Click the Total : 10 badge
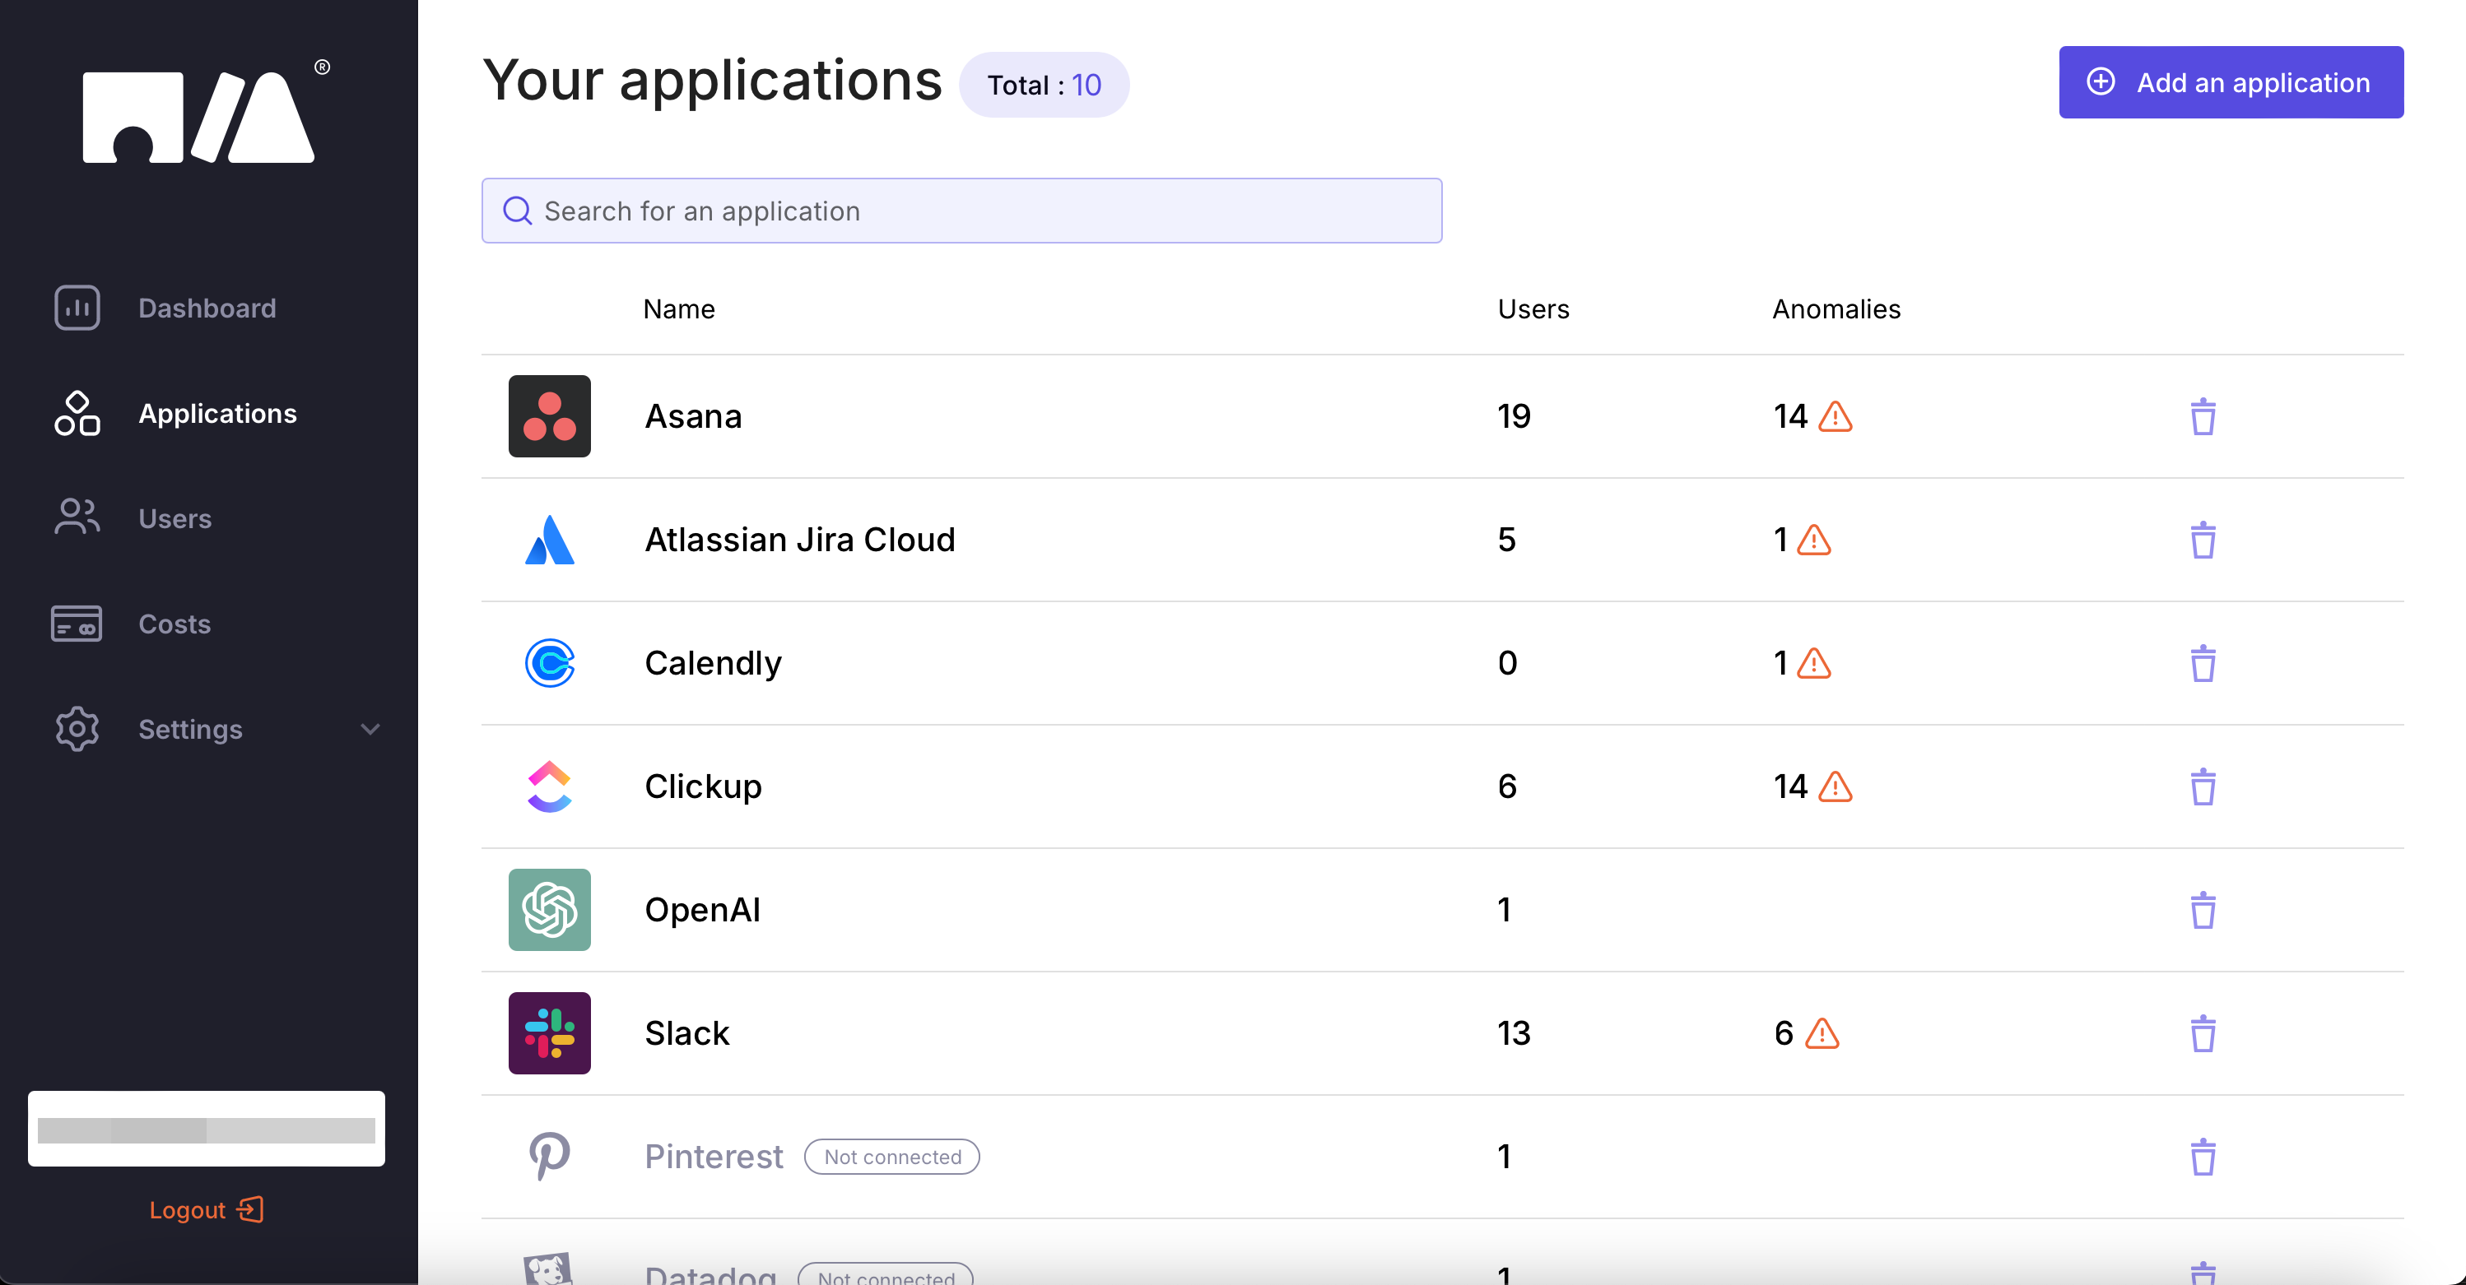Image resolution: width=2466 pixels, height=1285 pixels. point(1044,86)
